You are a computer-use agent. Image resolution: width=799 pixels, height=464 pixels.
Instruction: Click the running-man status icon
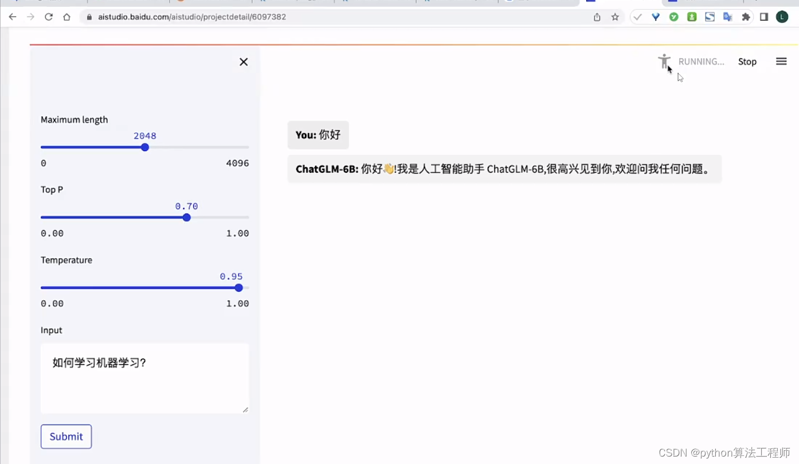(664, 61)
